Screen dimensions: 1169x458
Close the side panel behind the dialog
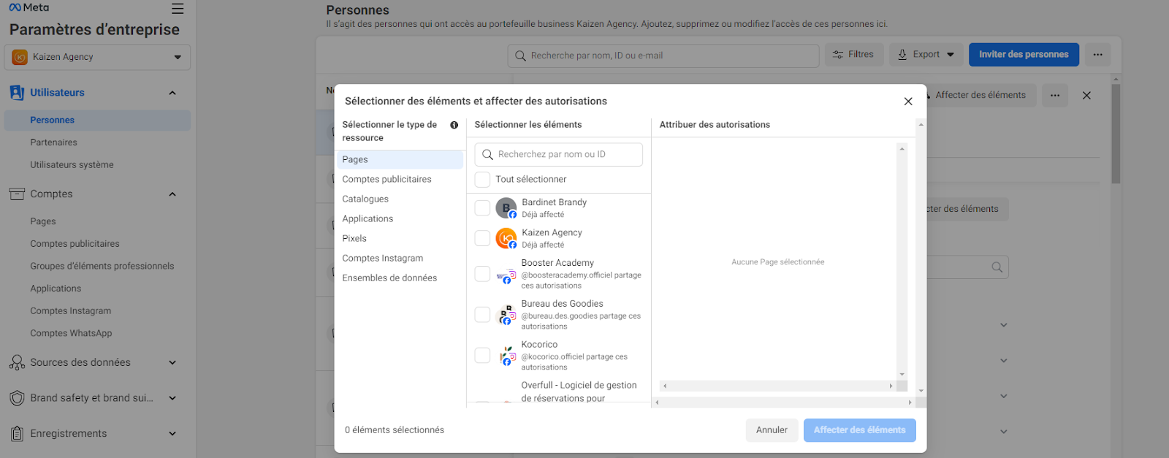coord(1086,95)
